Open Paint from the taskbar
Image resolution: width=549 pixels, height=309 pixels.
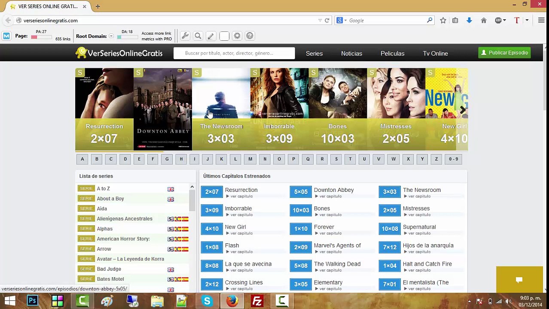coord(107,301)
